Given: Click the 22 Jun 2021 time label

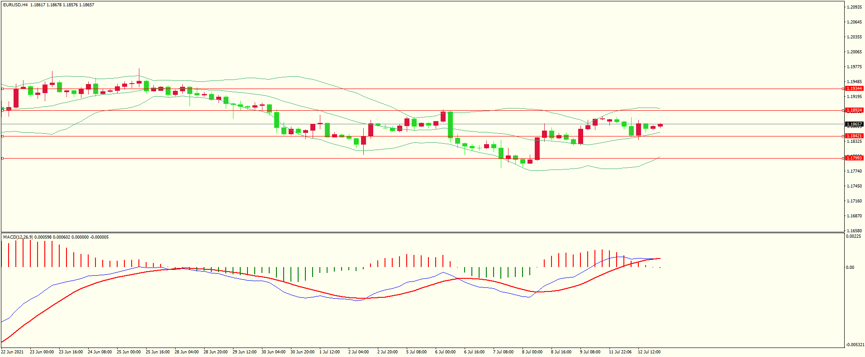Looking at the screenshot, I should pos(12,352).
